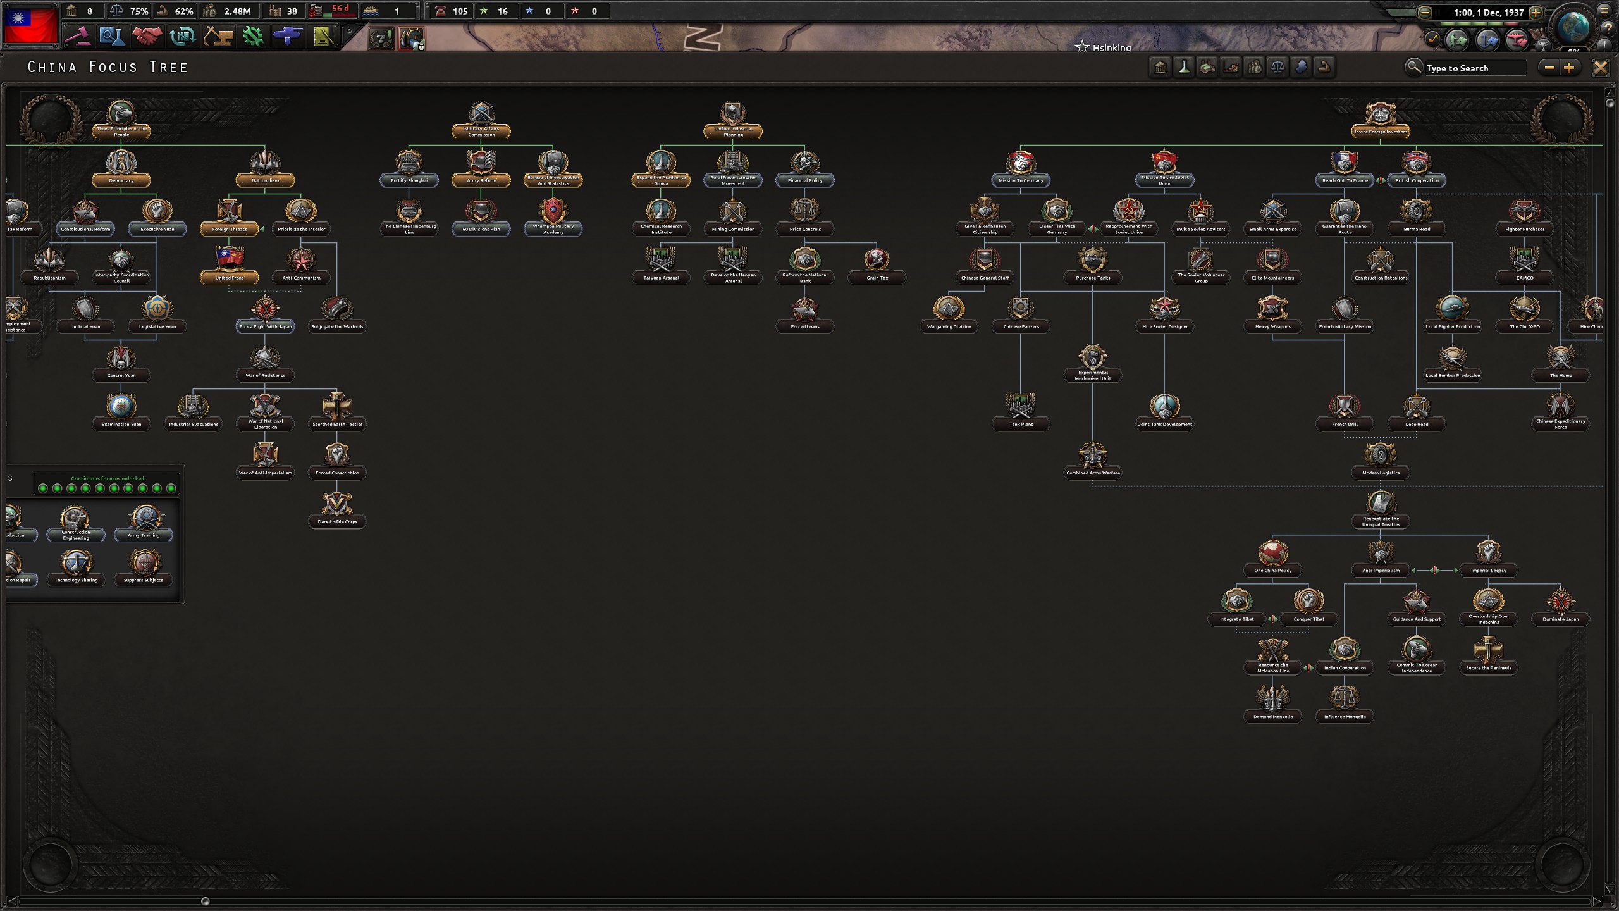Open Construction via the crane icon
Screen dimensions: 1619x911
(x=218, y=36)
